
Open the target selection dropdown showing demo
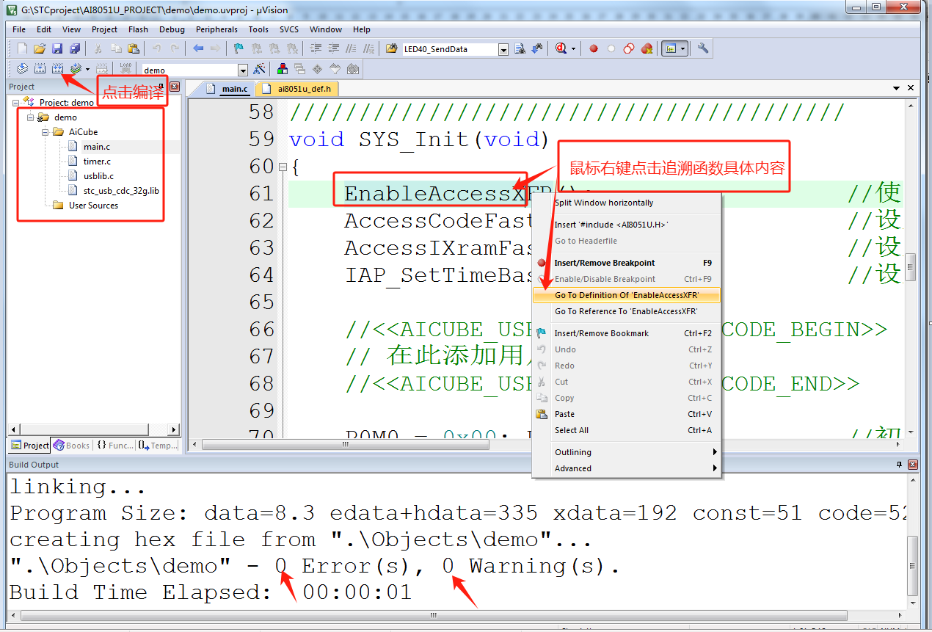[242, 70]
